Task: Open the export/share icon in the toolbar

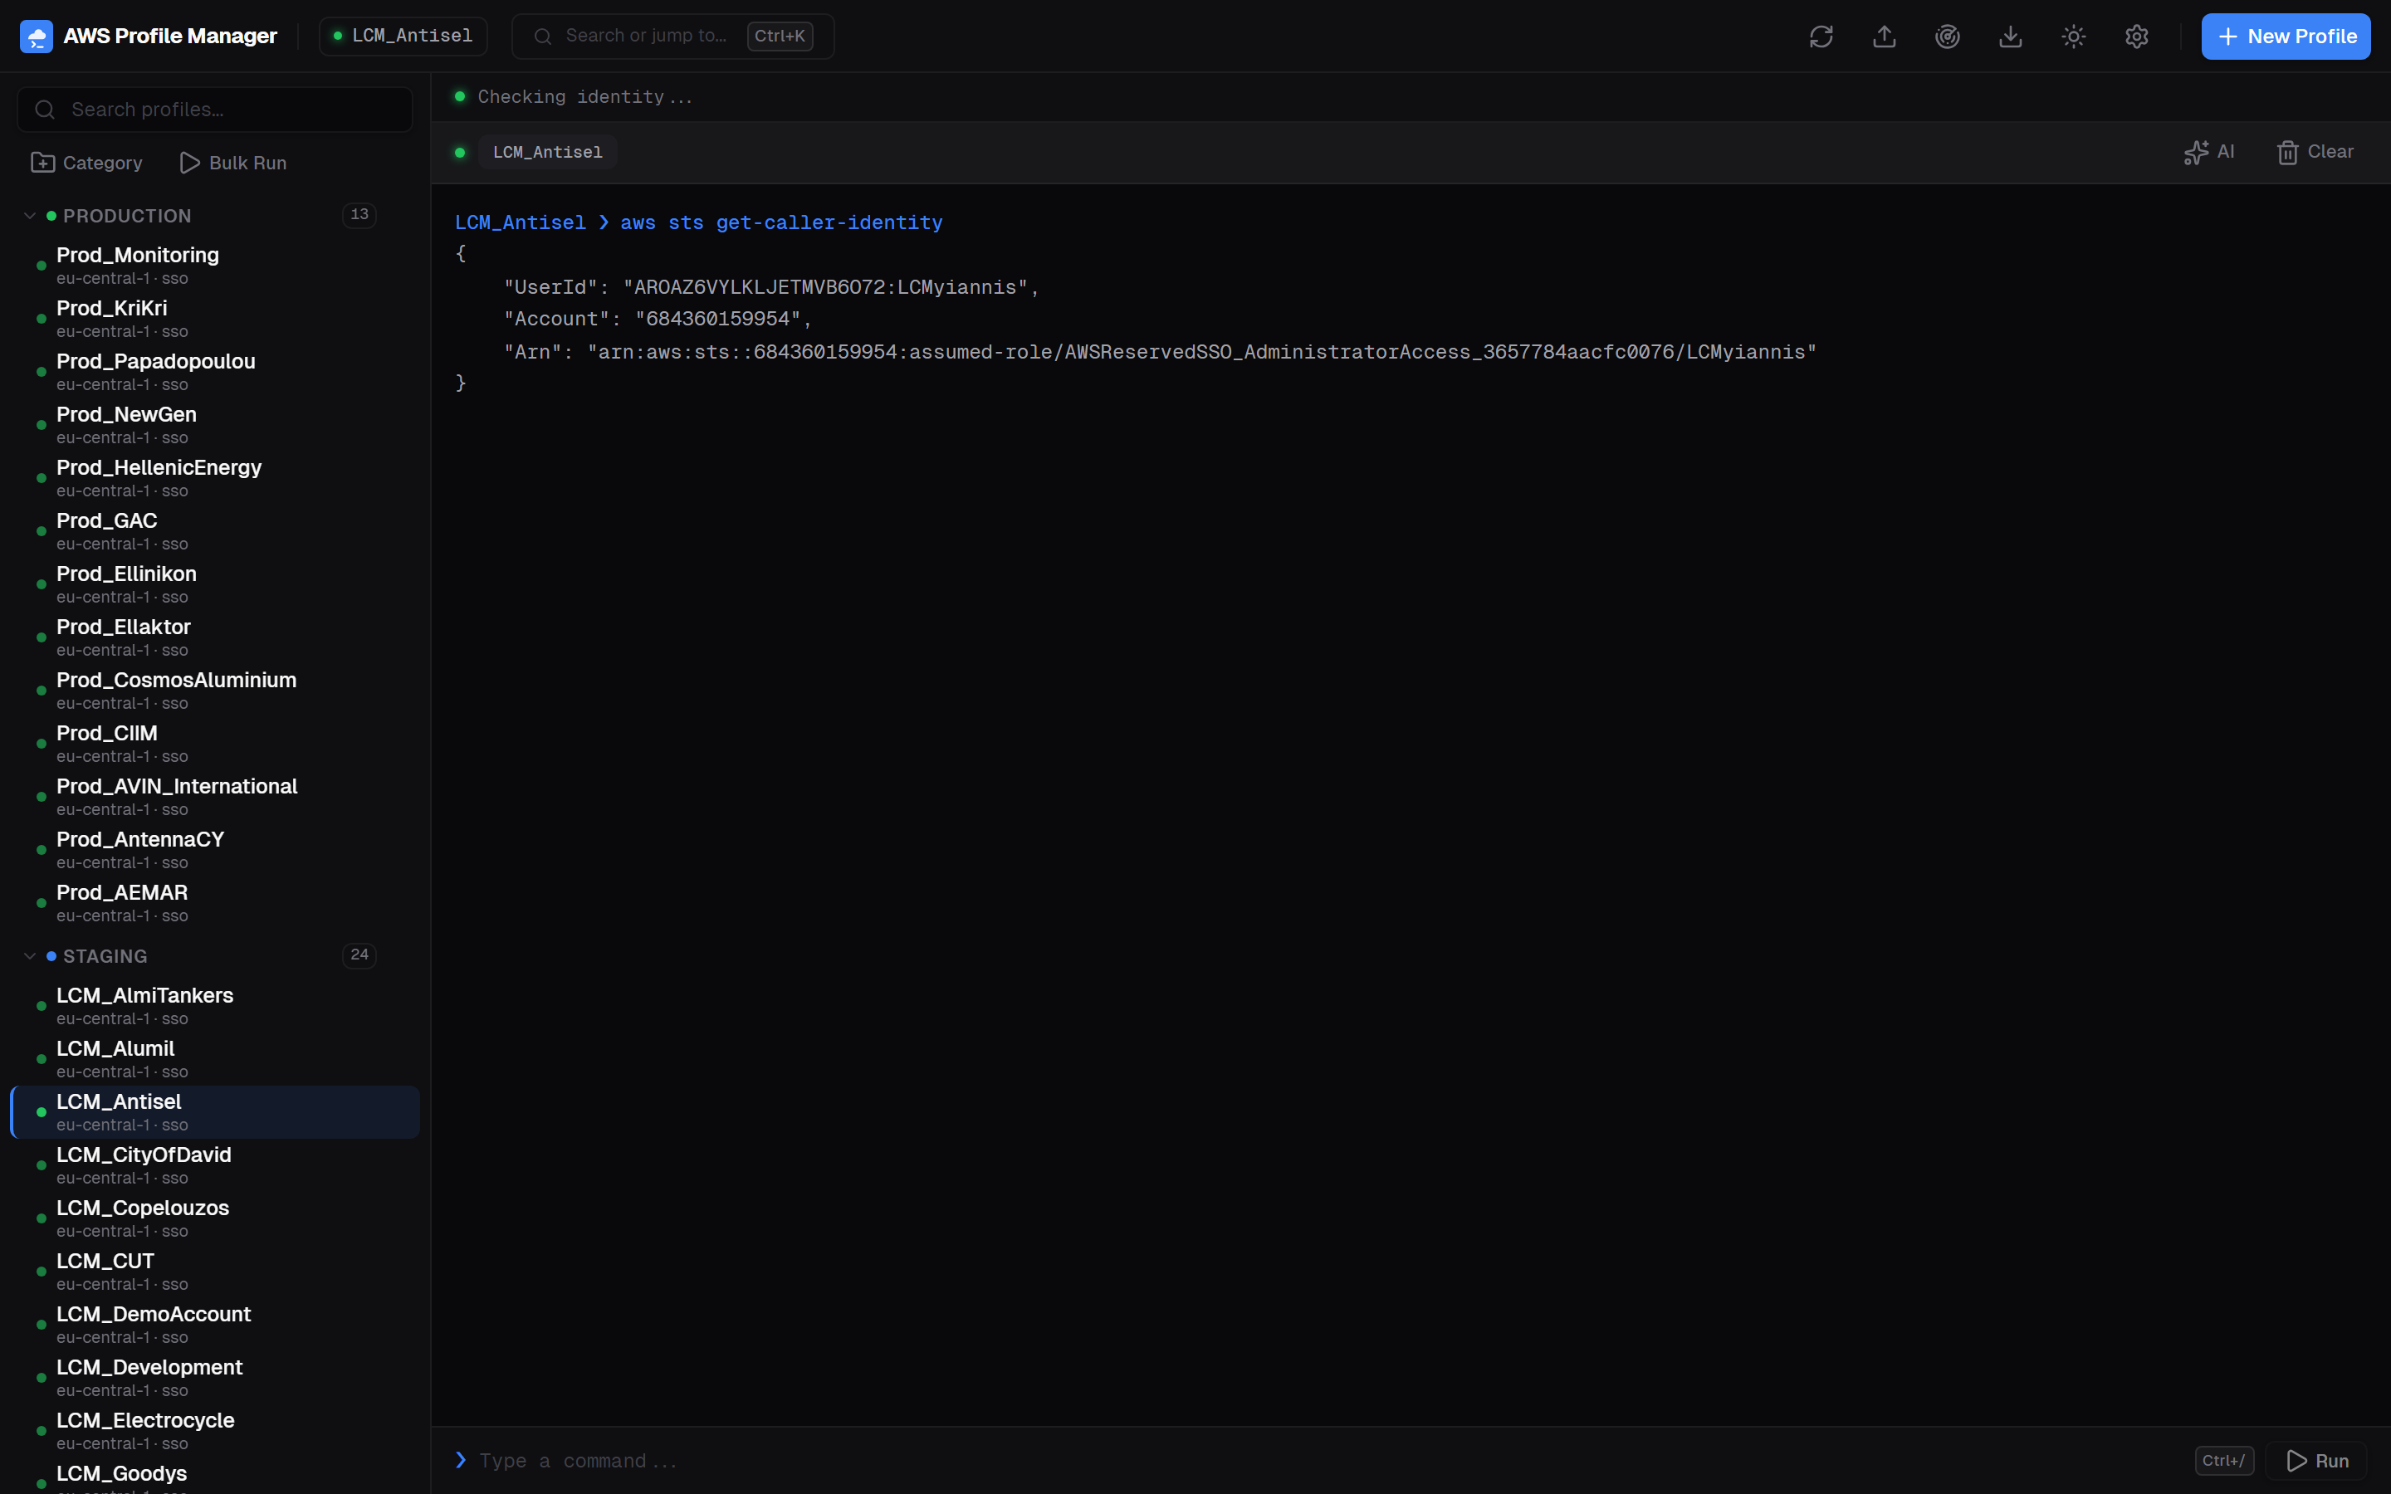Action: click(1884, 36)
